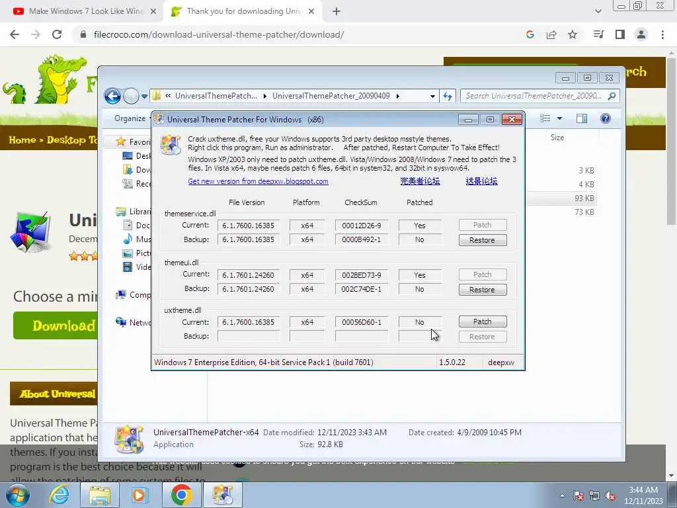Open Chrome three-dot menu

point(662,34)
